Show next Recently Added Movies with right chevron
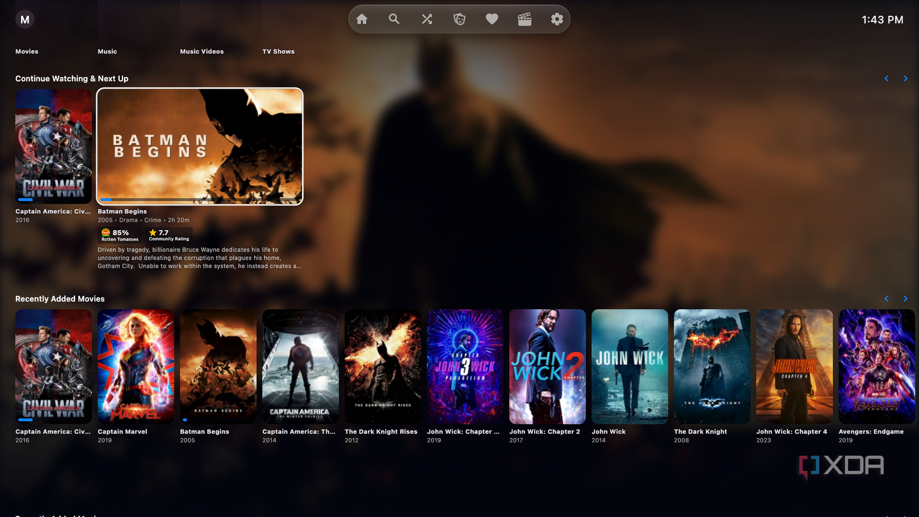The image size is (919, 517). click(906, 299)
